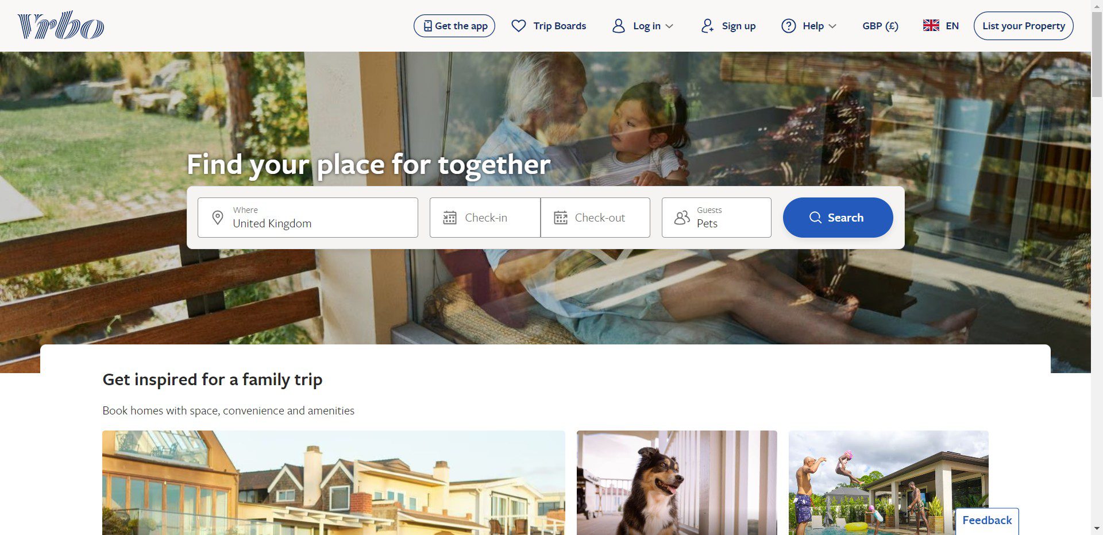Click the UK flag language icon
1103x535 pixels.
(931, 26)
